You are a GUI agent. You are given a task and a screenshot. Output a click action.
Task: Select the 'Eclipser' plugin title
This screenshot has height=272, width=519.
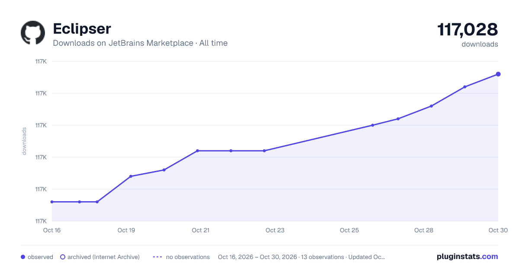pos(82,28)
